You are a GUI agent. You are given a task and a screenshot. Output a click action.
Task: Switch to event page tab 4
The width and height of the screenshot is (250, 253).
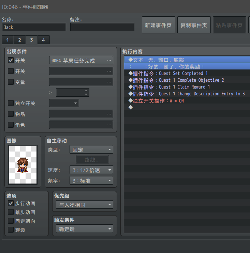coord(43,40)
